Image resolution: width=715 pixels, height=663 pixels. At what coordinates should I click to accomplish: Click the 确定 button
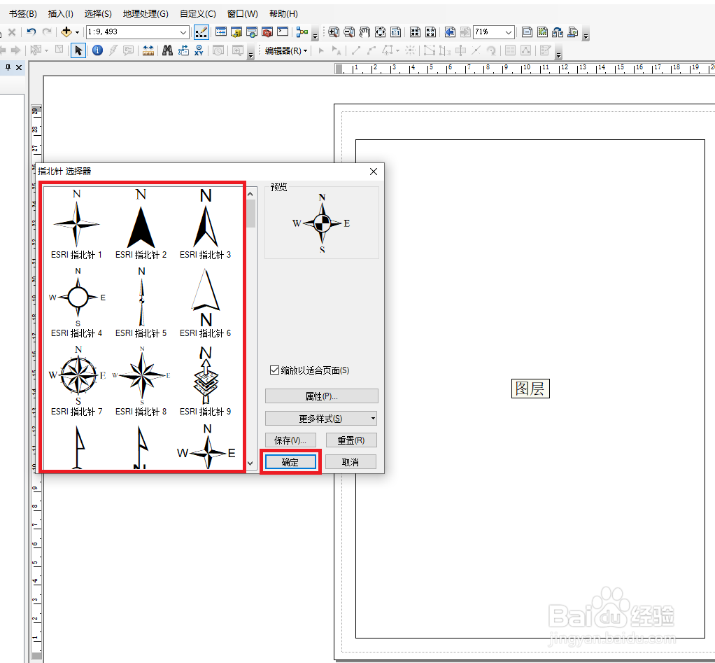pyautogui.click(x=290, y=462)
